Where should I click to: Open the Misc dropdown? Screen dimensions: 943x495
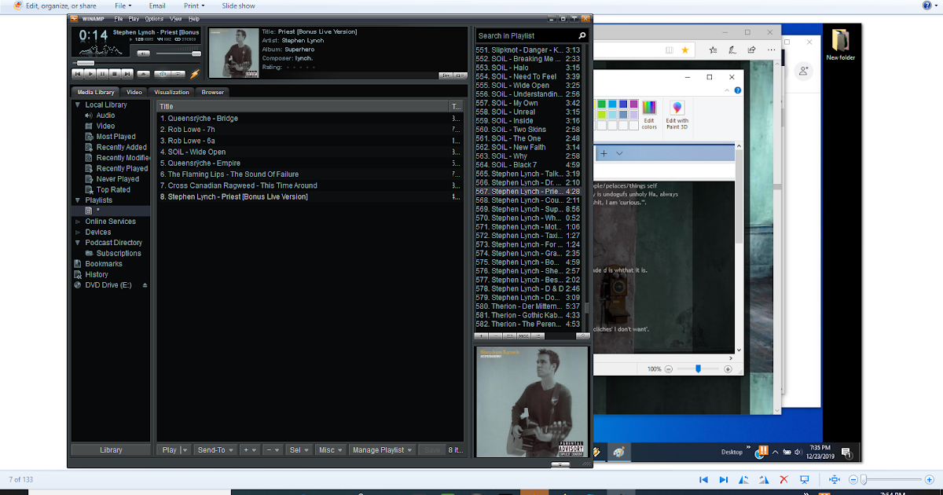click(x=329, y=450)
